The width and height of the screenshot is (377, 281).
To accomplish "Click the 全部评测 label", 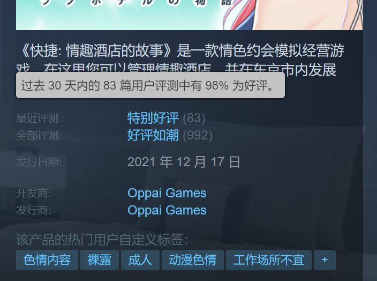I will pyautogui.click(x=39, y=135).
